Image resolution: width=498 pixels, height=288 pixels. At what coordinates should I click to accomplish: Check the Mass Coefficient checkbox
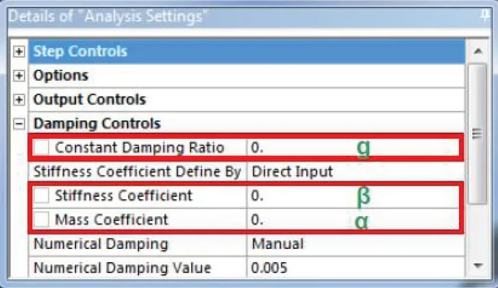pos(42,220)
